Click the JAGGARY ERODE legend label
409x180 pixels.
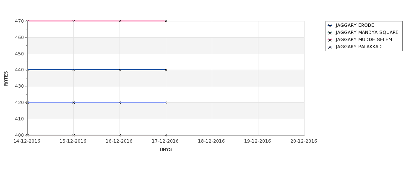pyautogui.click(x=355, y=25)
